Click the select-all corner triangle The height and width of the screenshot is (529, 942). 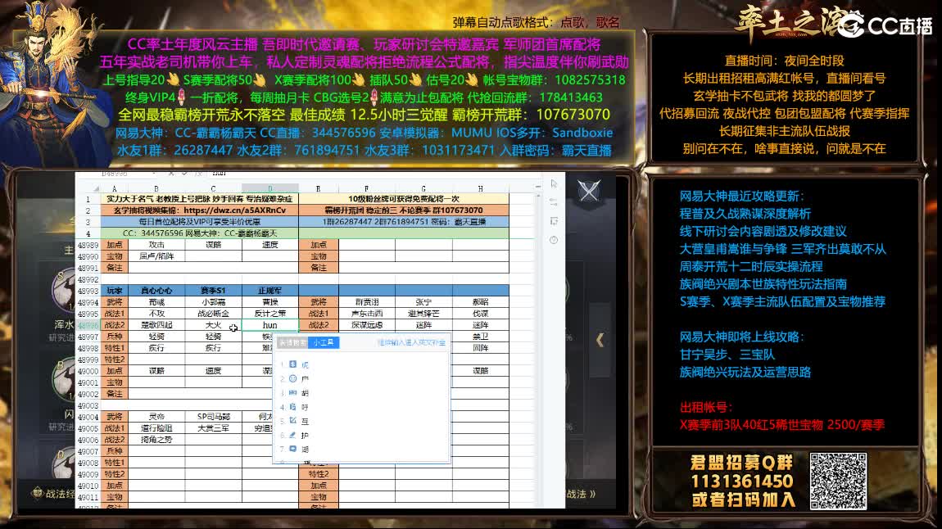95,188
